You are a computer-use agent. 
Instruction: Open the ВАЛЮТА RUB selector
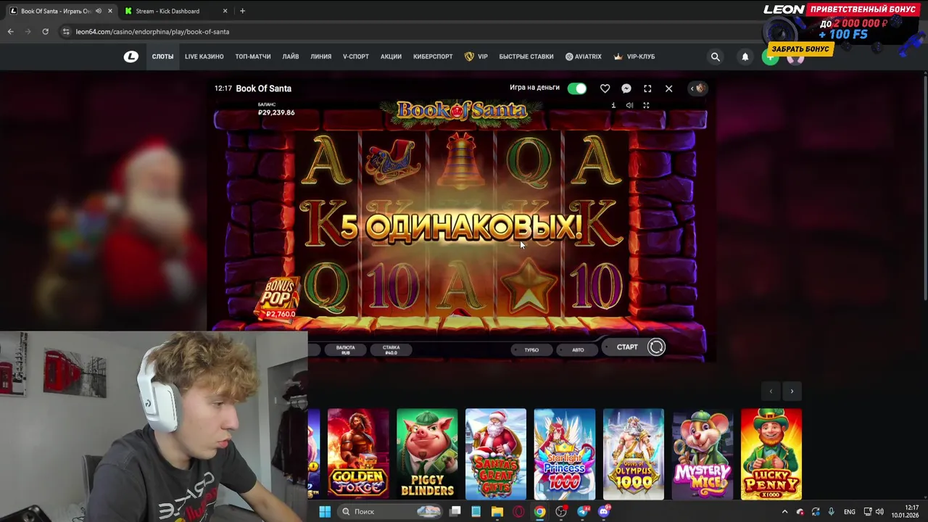[346, 349]
